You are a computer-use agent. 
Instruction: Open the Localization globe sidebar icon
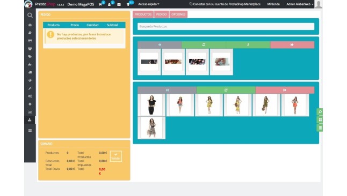(x=30, y=80)
